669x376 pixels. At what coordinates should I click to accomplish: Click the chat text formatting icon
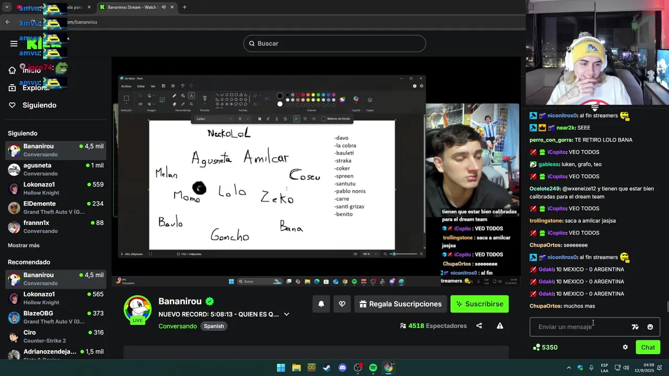click(635, 327)
